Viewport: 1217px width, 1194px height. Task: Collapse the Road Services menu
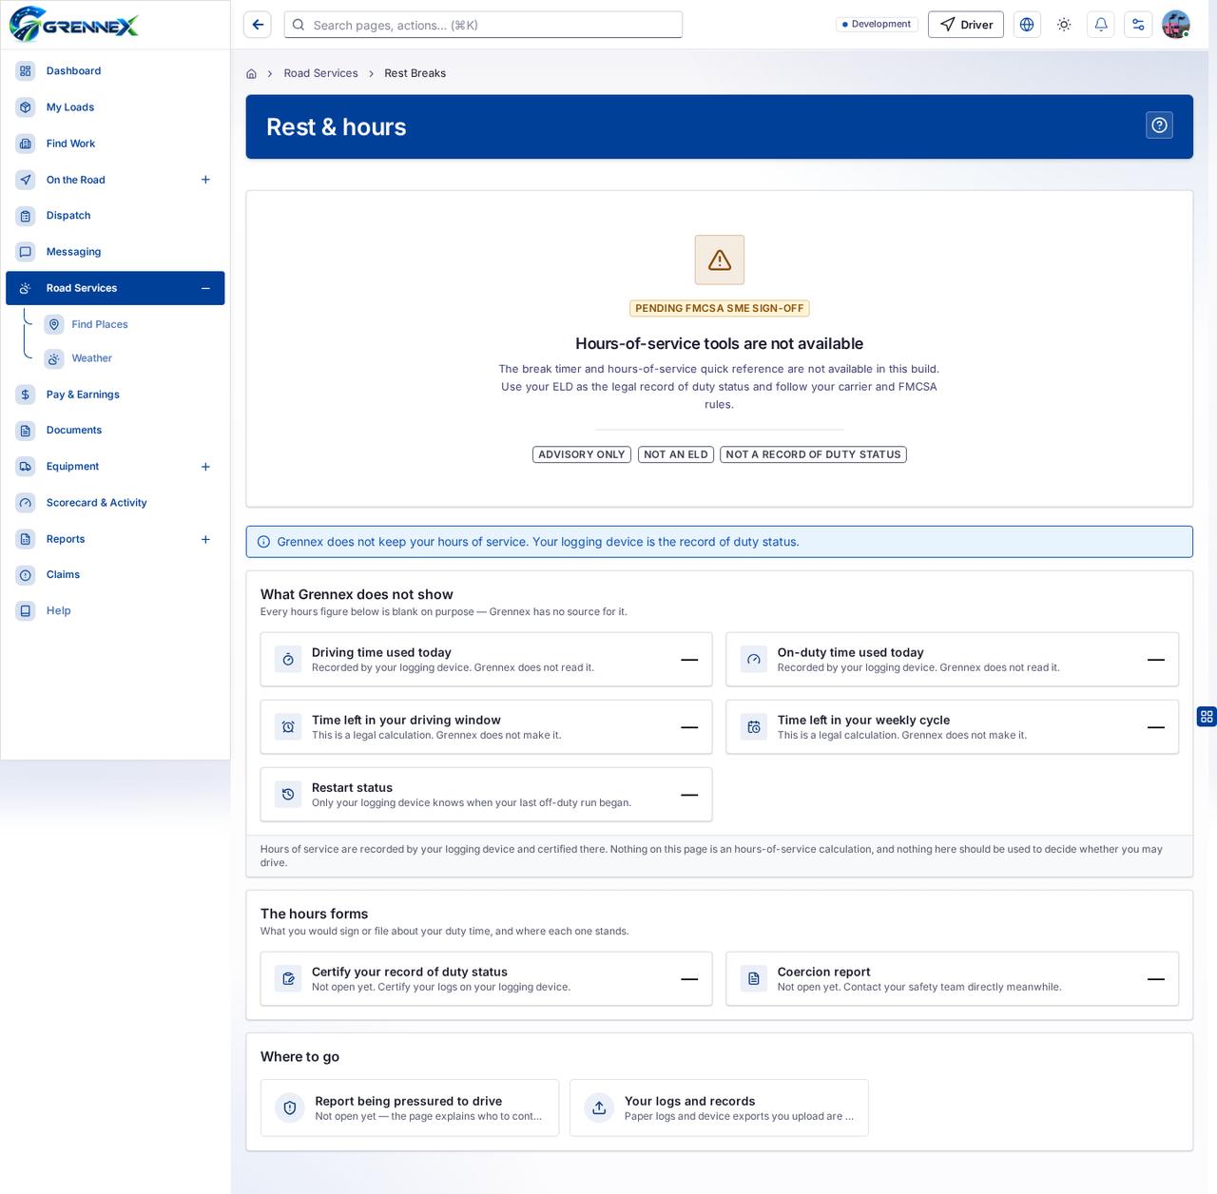tap(205, 288)
